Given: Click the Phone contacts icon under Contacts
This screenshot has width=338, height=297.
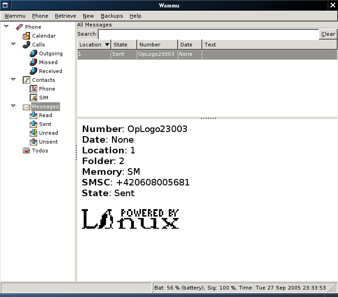Looking at the screenshot, I should [33, 89].
